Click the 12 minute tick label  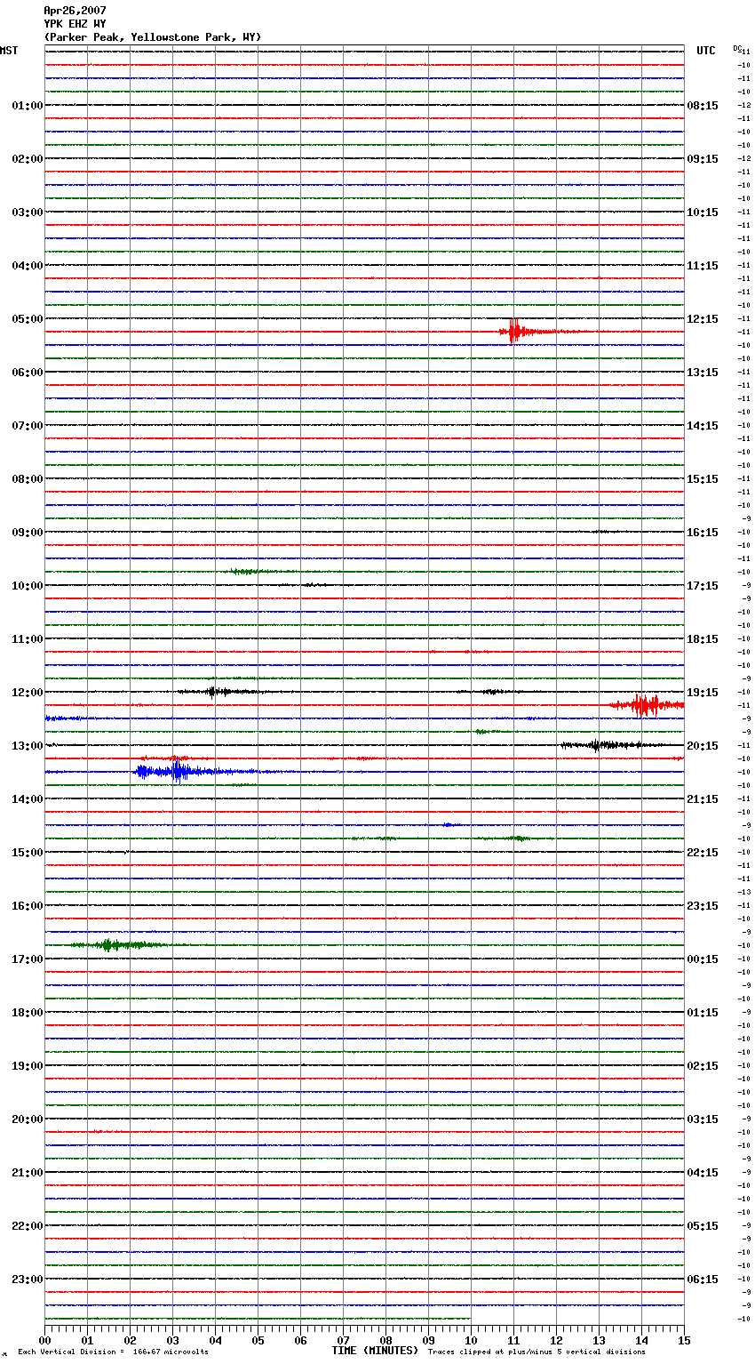556,1340
